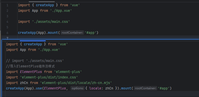Click the Chinese comment about ElementPlus
Viewport: 199px width, 97px height.
tap(30, 66)
